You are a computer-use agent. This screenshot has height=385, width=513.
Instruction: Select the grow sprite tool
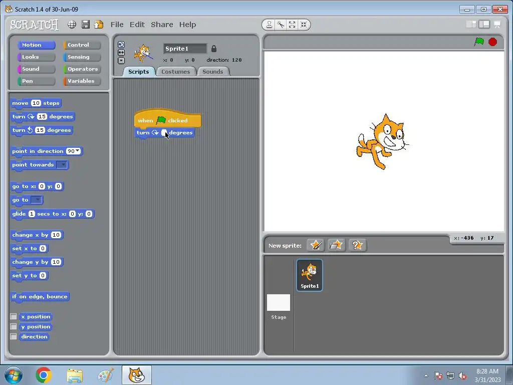pos(292,25)
